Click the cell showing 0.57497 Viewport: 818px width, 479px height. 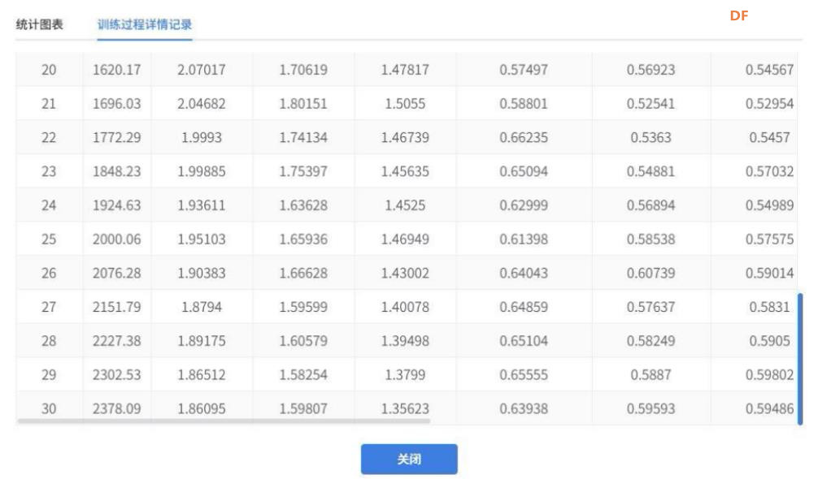pos(524,70)
